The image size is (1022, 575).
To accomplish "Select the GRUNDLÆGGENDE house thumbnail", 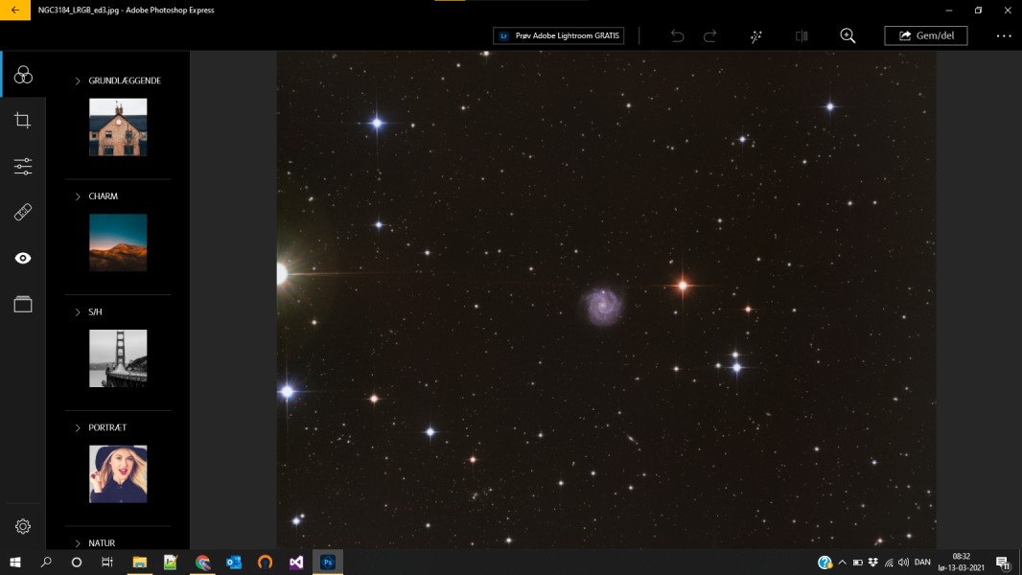I will (118, 127).
